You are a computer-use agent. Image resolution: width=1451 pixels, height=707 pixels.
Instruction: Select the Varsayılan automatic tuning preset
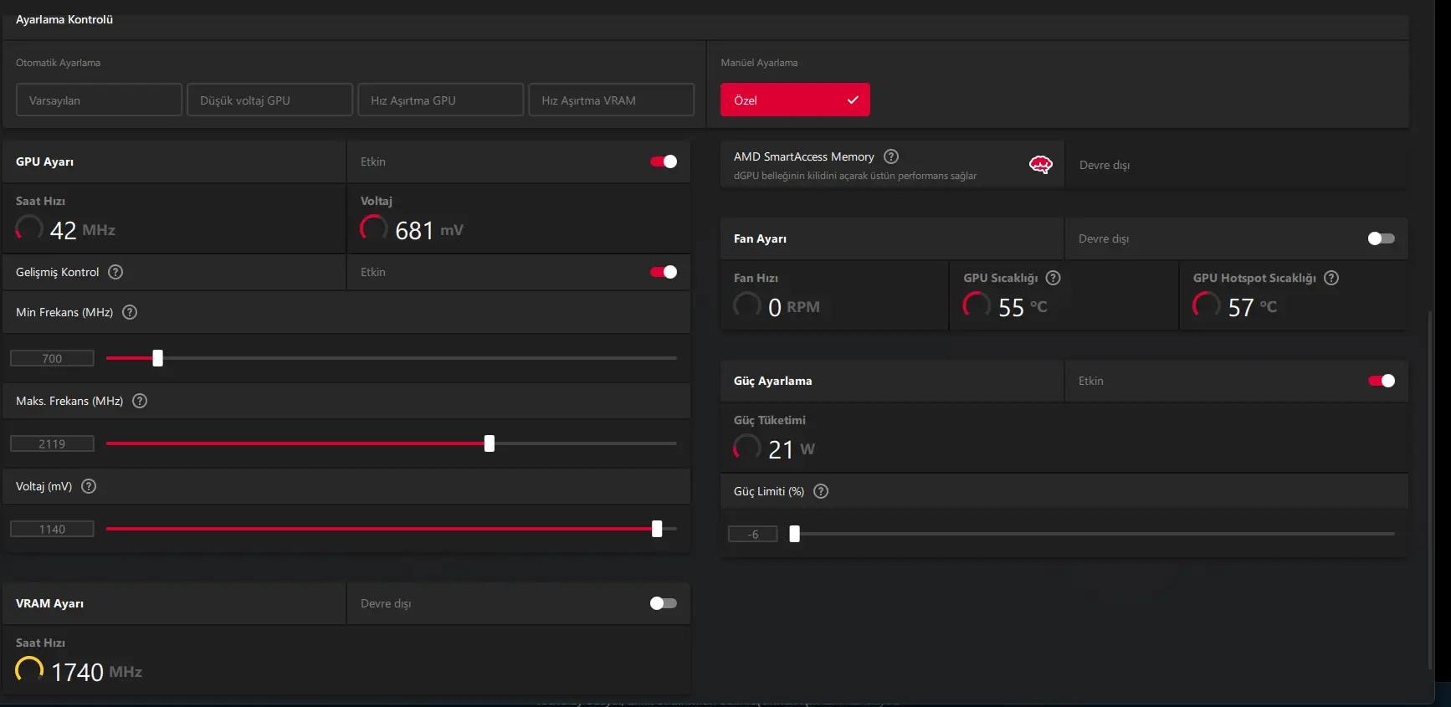point(99,100)
